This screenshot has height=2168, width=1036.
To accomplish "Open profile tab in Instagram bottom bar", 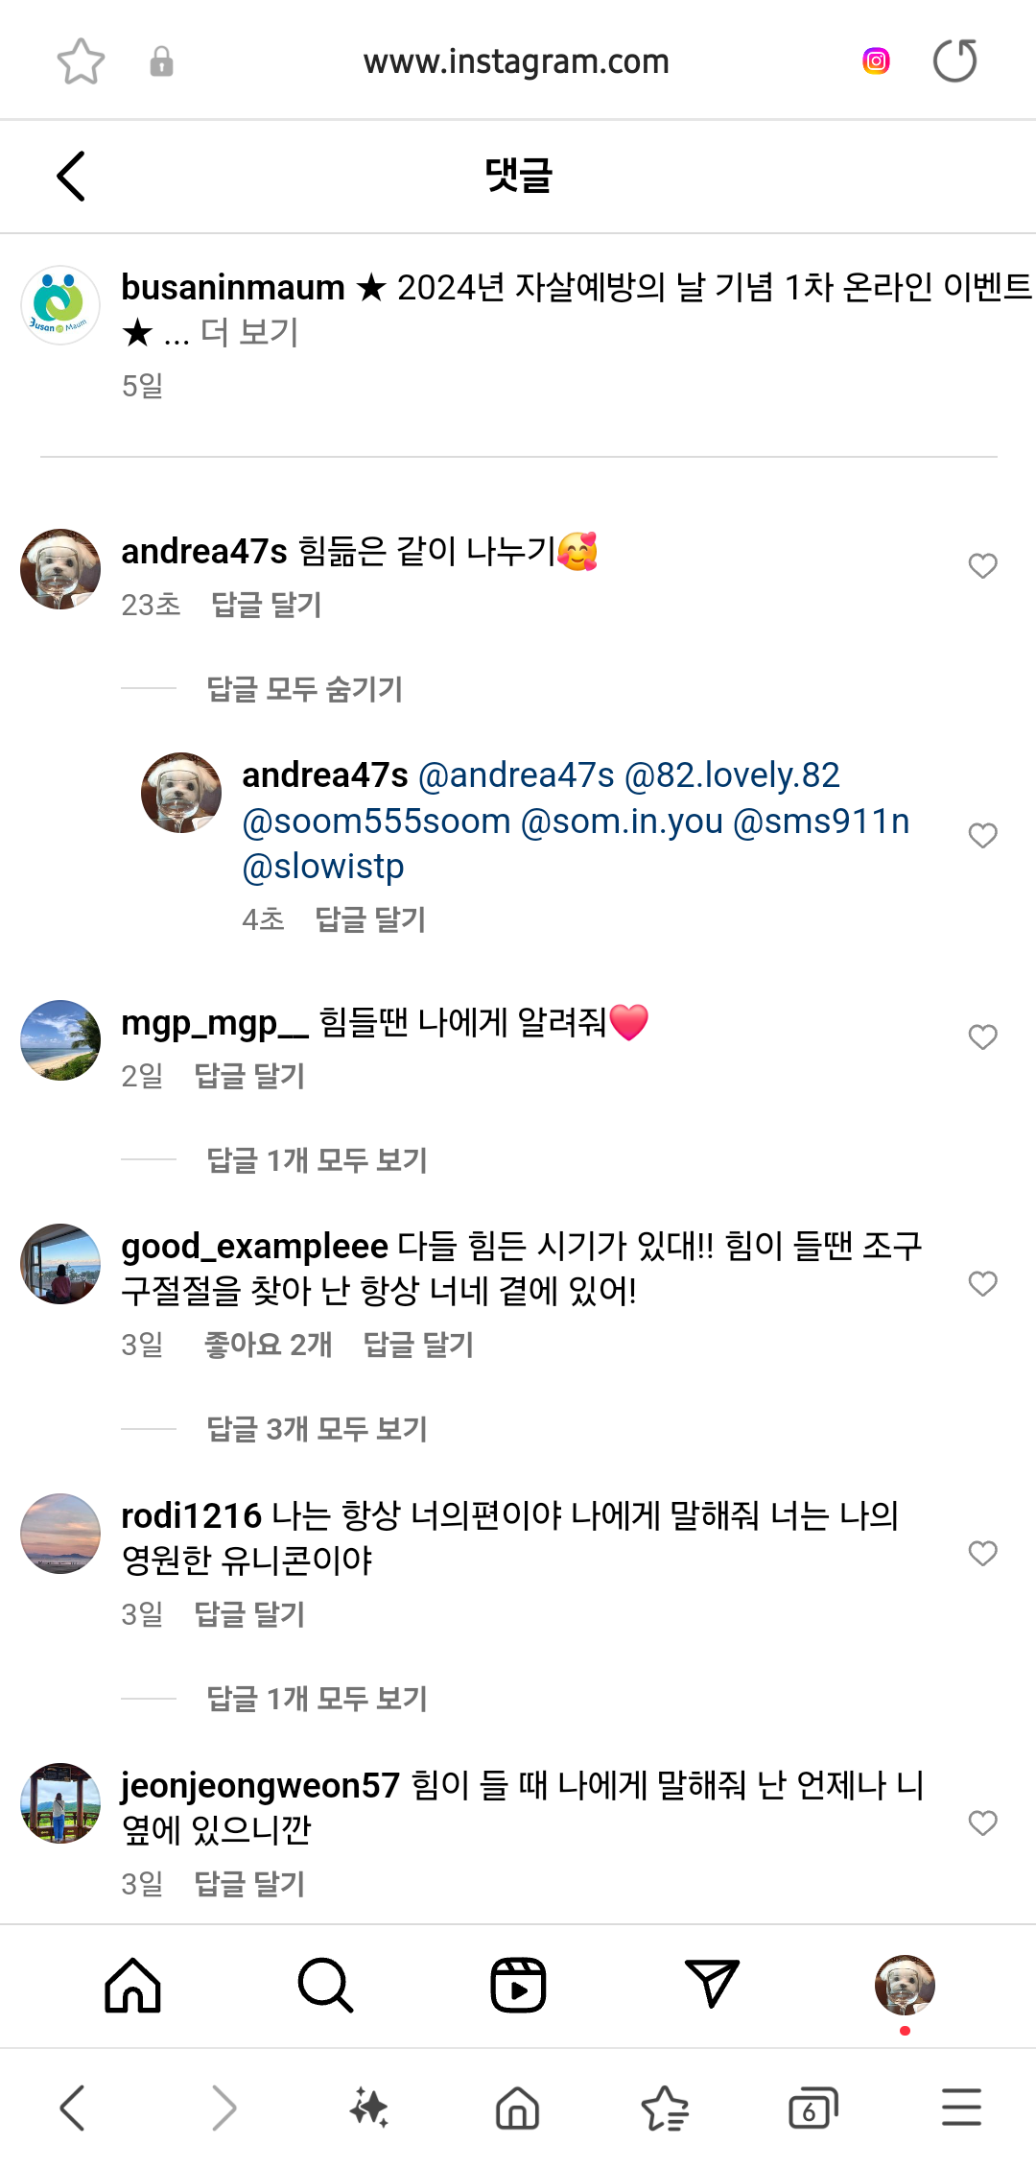I will 905,1985.
